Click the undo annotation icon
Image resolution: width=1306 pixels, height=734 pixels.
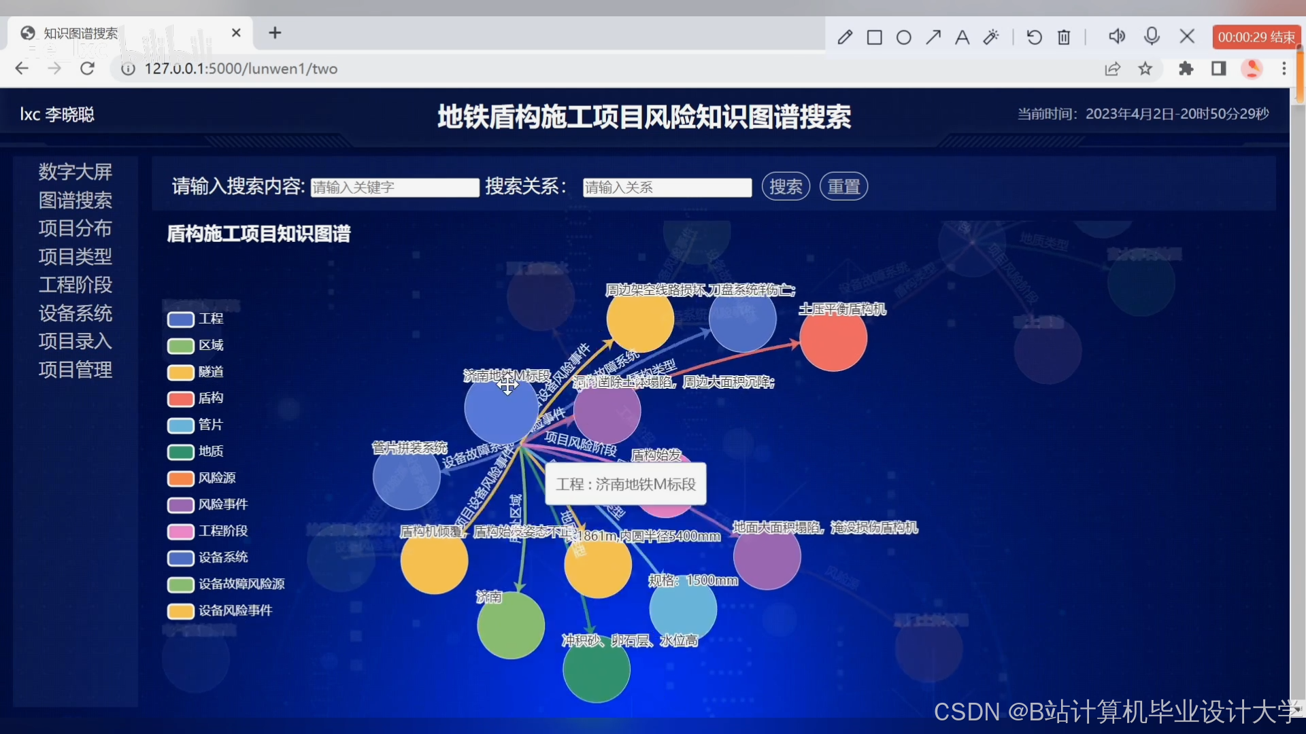(x=1034, y=37)
